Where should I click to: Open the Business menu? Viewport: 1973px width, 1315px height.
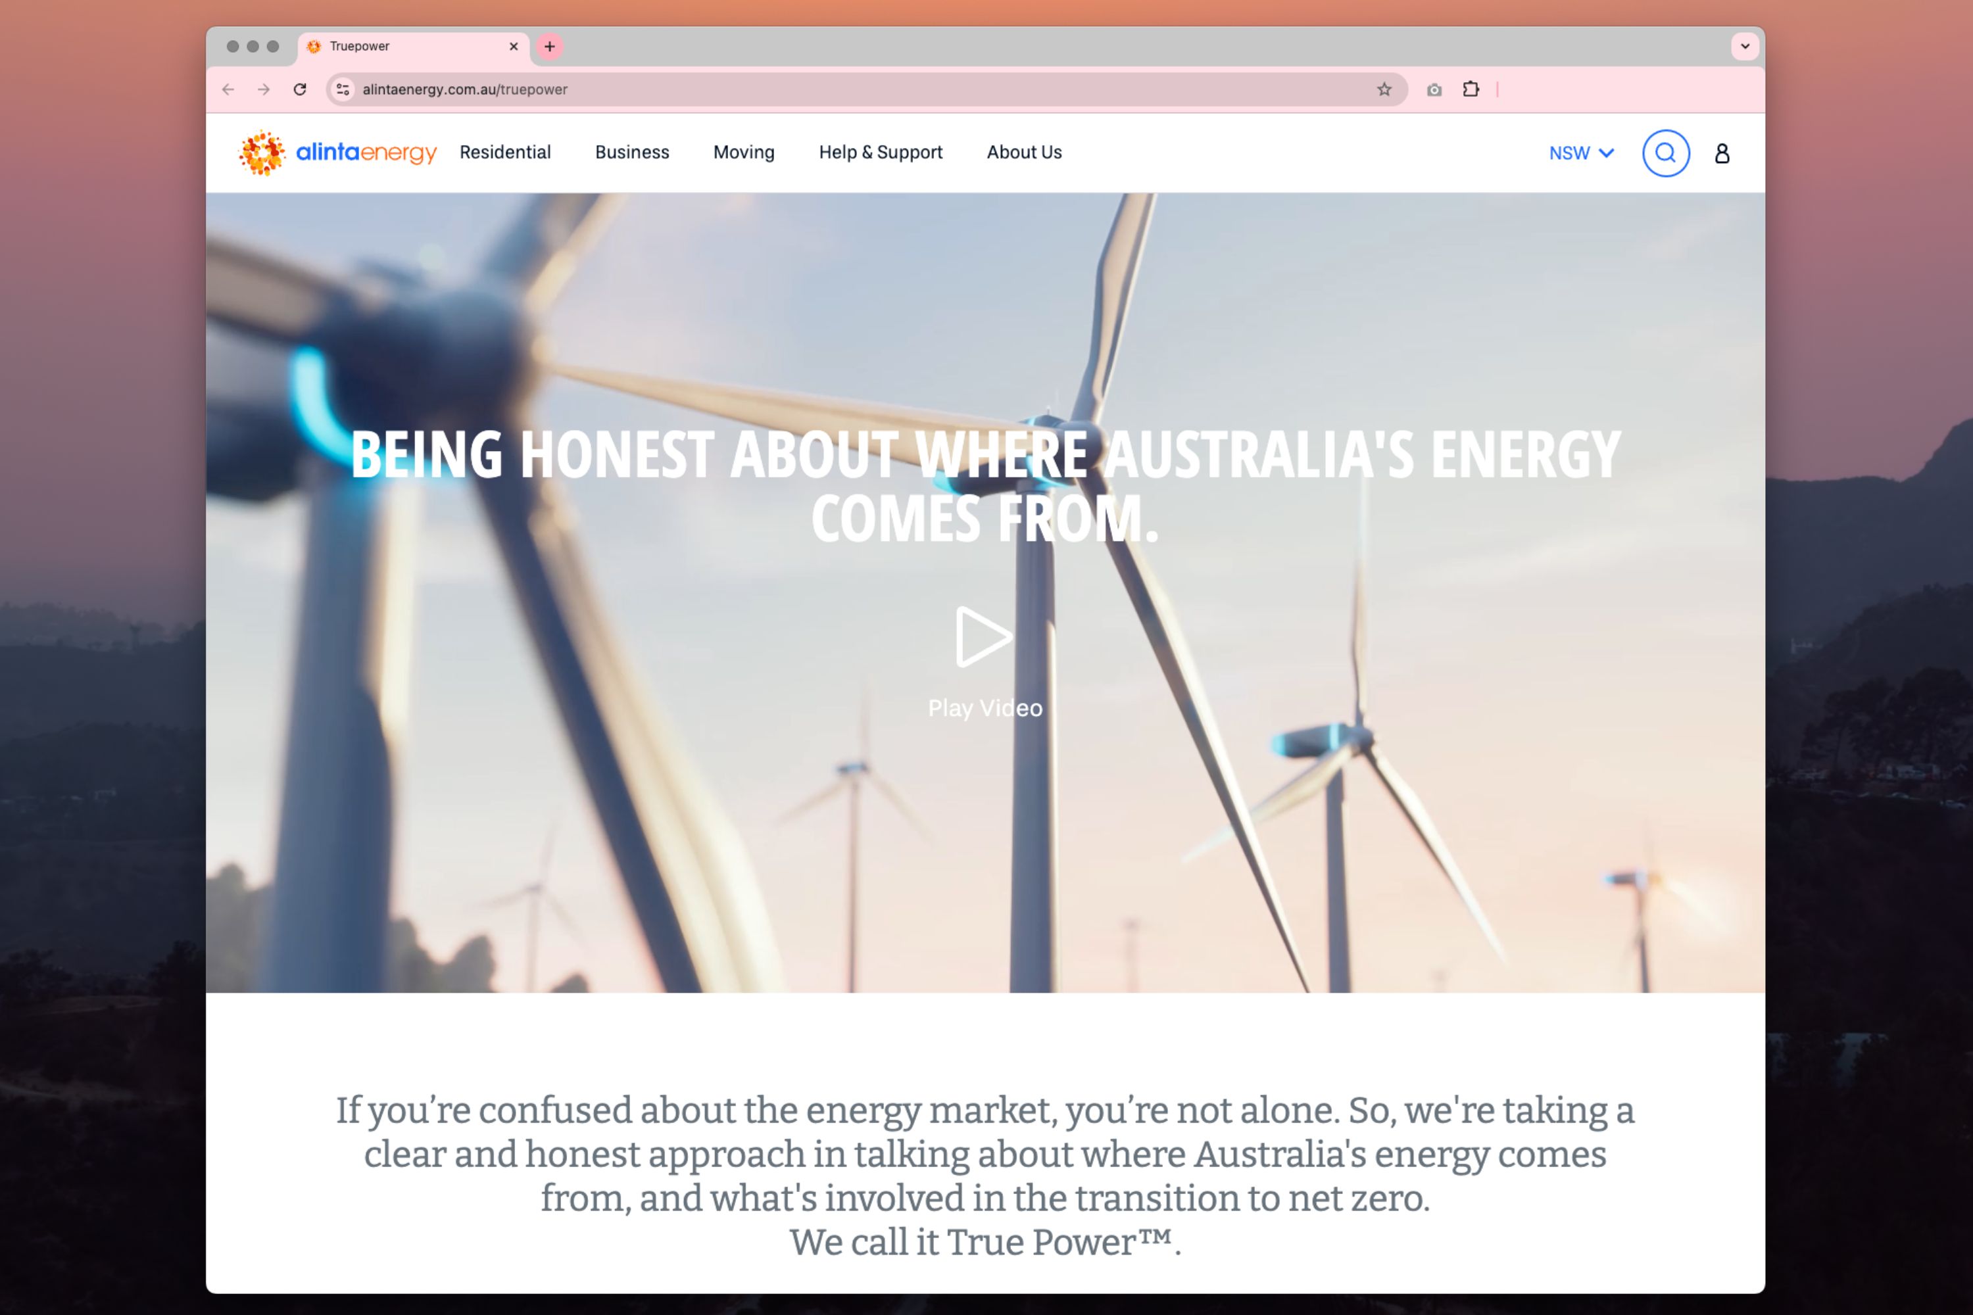coord(631,152)
